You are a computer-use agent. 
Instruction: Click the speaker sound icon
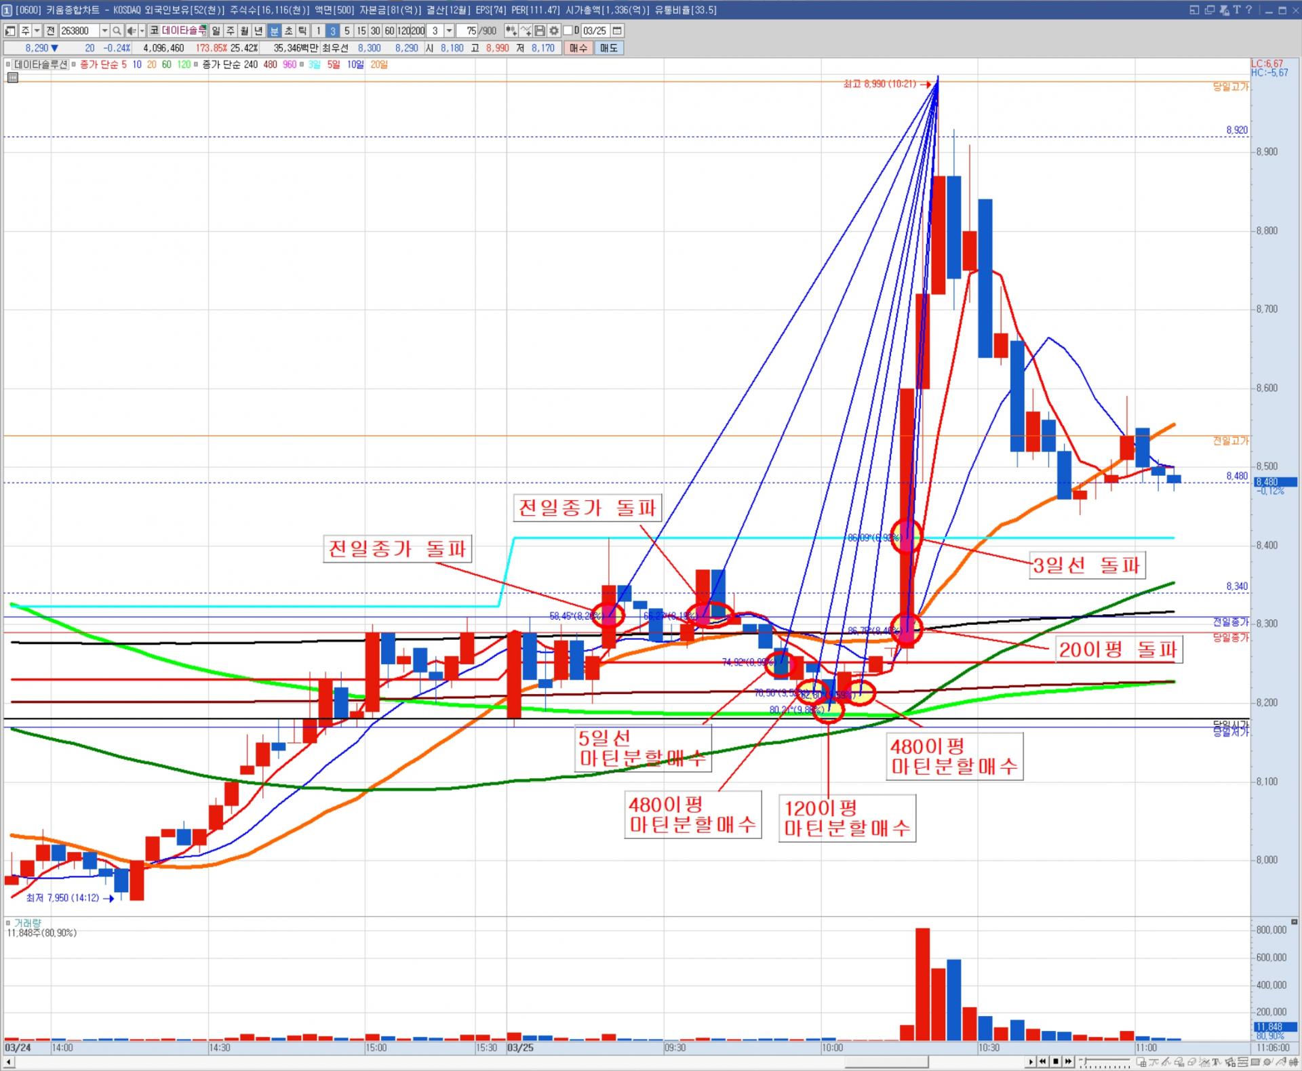pos(132,31)
